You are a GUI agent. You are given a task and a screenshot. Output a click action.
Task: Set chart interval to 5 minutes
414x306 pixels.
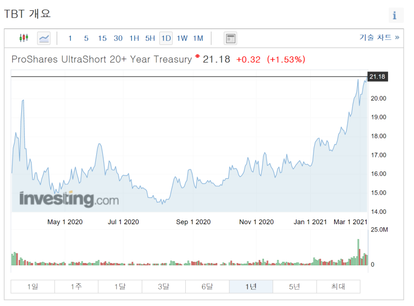pos(86,38)
